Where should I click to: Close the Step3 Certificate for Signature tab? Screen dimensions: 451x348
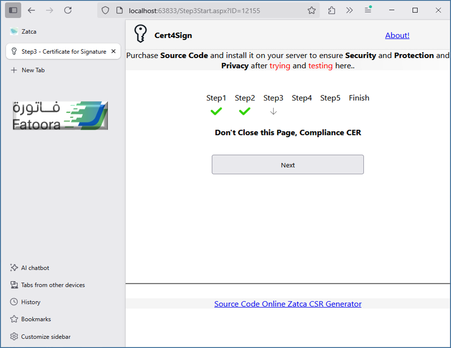(113, 51)
